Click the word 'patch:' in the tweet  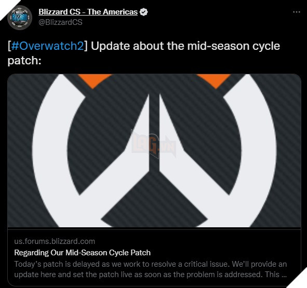click(24, 61)
